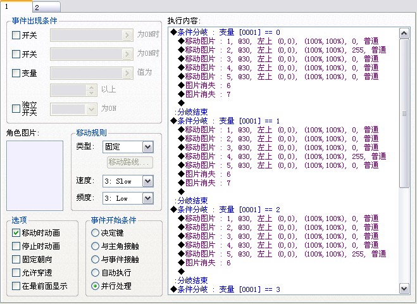Screen dimensions: 417x304
Task: Click the variable value number field
Action: (68, 91)
